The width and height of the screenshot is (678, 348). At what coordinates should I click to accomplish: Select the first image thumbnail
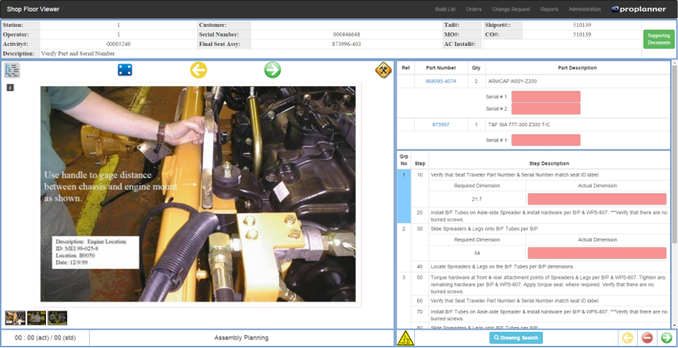pyautogui.click(x=15, y=317)
